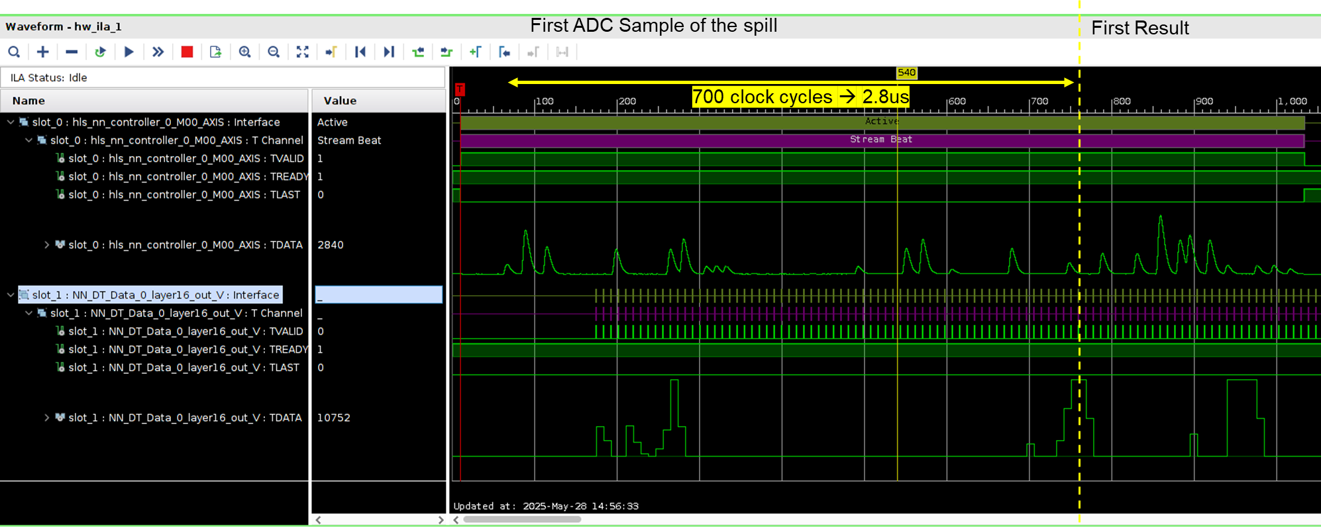Click the Run Trigger play icon
This screenshot has height=528, width=1321.
point(129,52)
